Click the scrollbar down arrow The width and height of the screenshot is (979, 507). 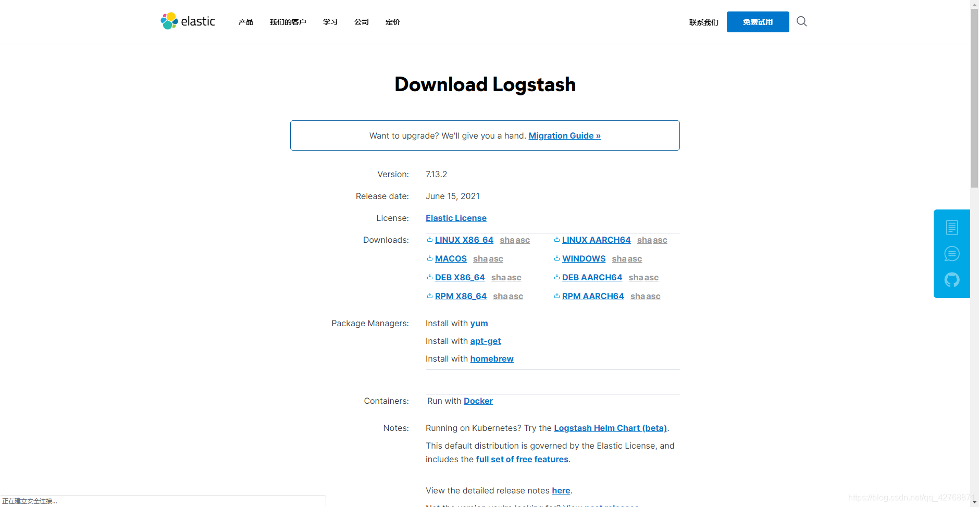tap(974, 503)
